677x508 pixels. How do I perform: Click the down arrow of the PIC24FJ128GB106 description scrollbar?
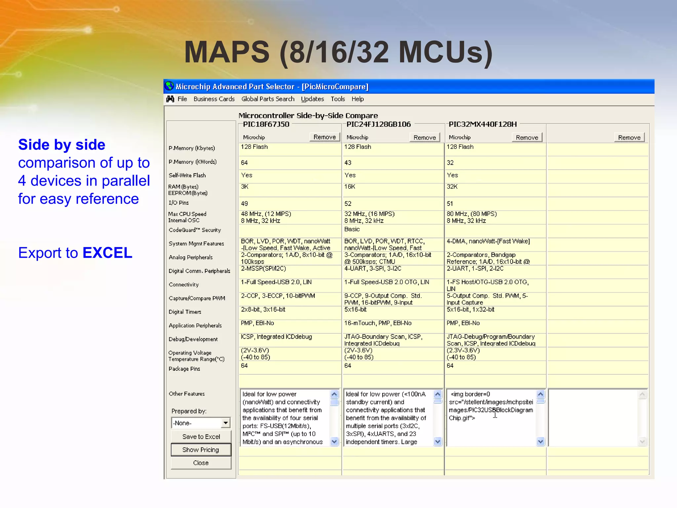(x=438, y=441)
